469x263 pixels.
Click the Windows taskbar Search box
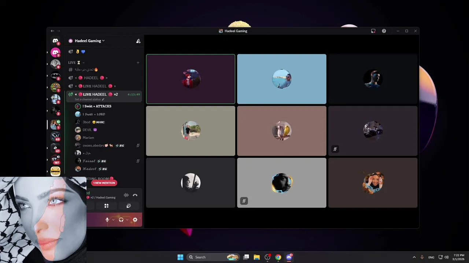[214, 257]
